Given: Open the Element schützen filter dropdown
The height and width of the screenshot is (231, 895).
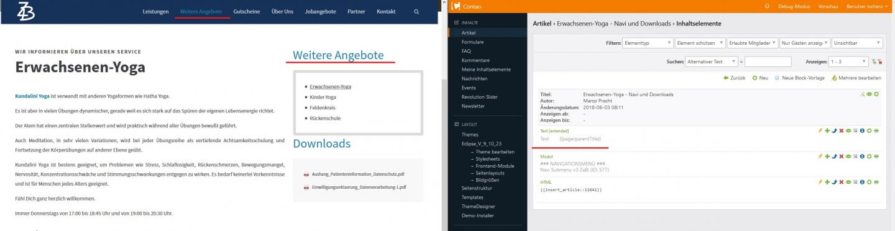Looking at the screenshot, I should pos(700,43).
